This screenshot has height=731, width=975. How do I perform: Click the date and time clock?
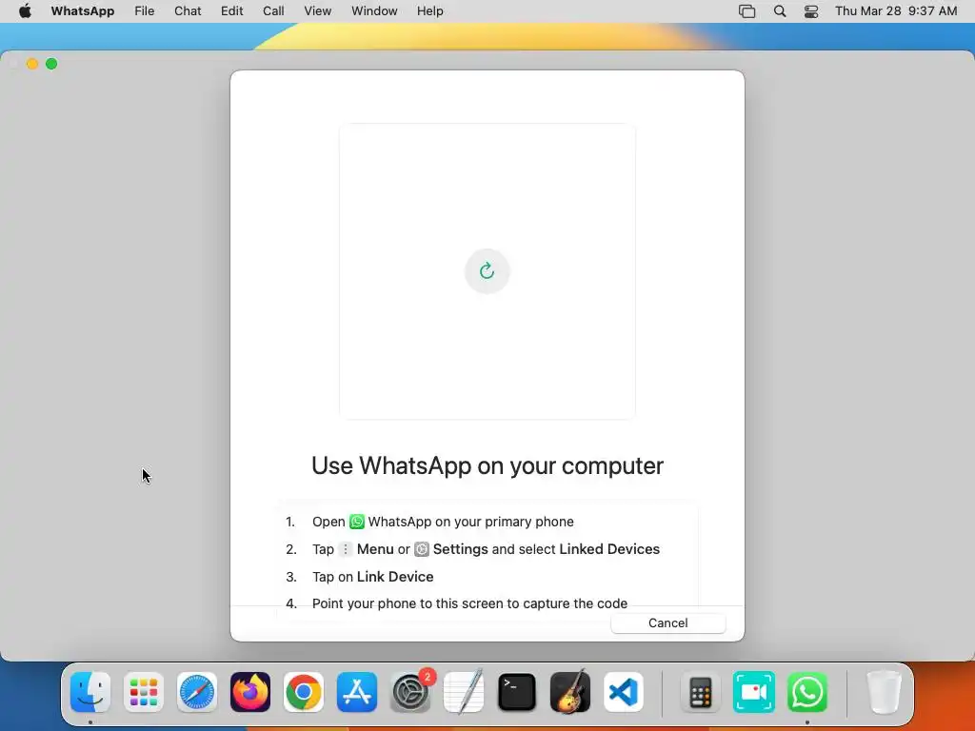click(x=895, y=11)
